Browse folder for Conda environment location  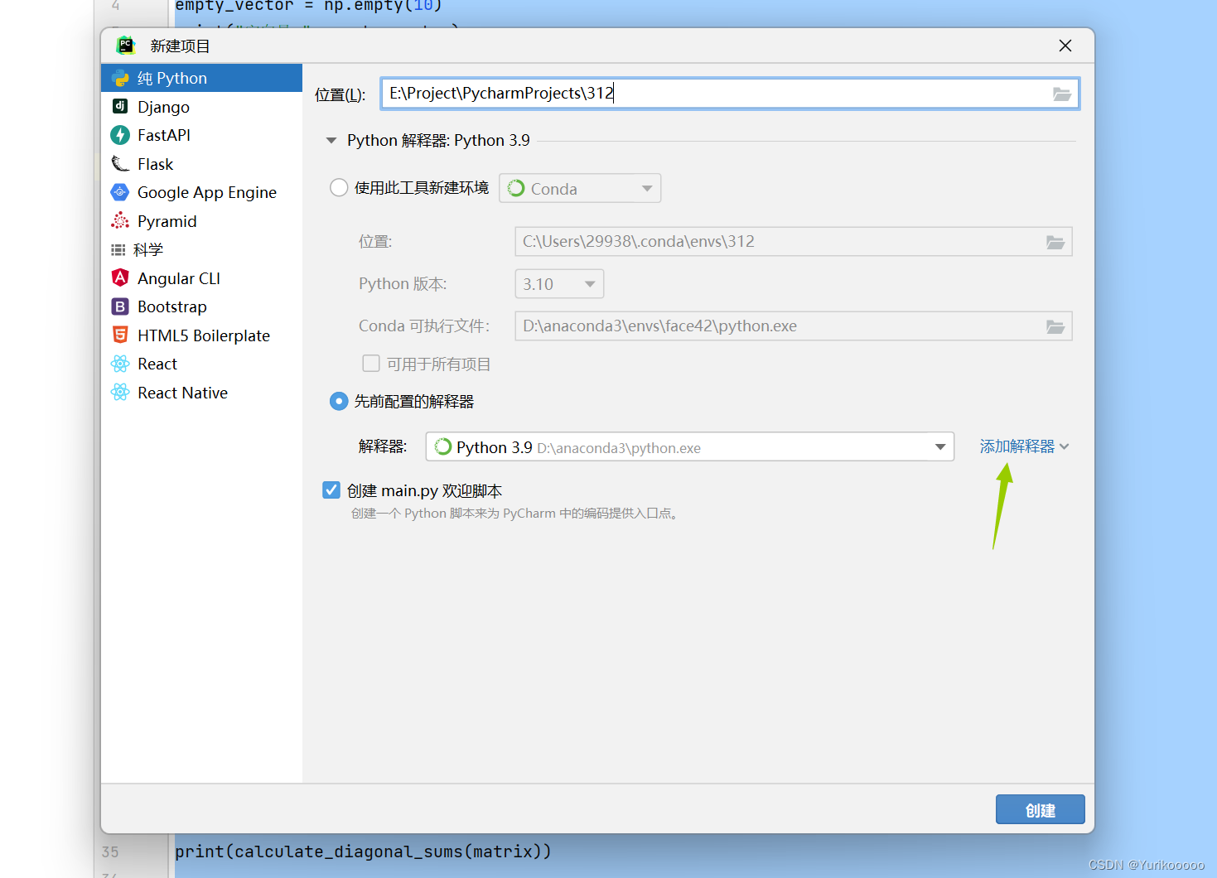[x=1055, y=242]
